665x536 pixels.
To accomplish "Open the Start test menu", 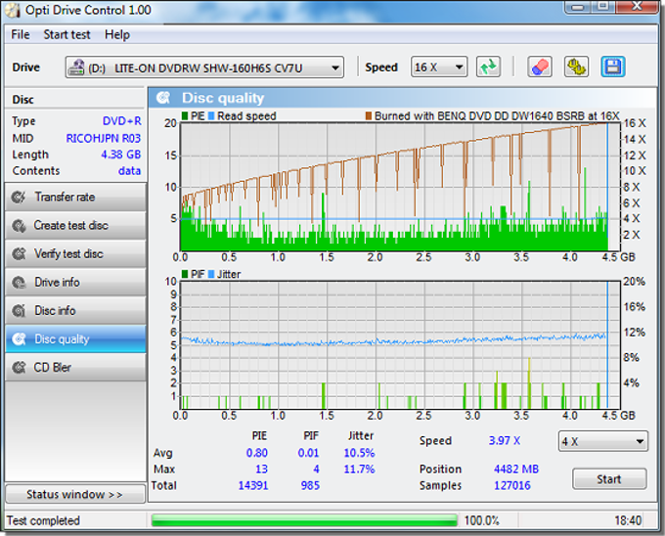I will point(66,35).
